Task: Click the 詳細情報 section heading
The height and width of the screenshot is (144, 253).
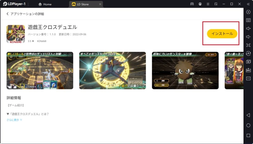Action: point(14,98)
